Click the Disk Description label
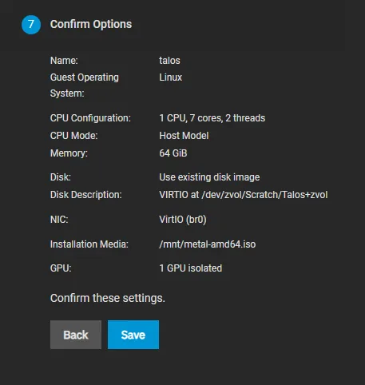Viewport: 365px width, 385px height. [86, 195]
